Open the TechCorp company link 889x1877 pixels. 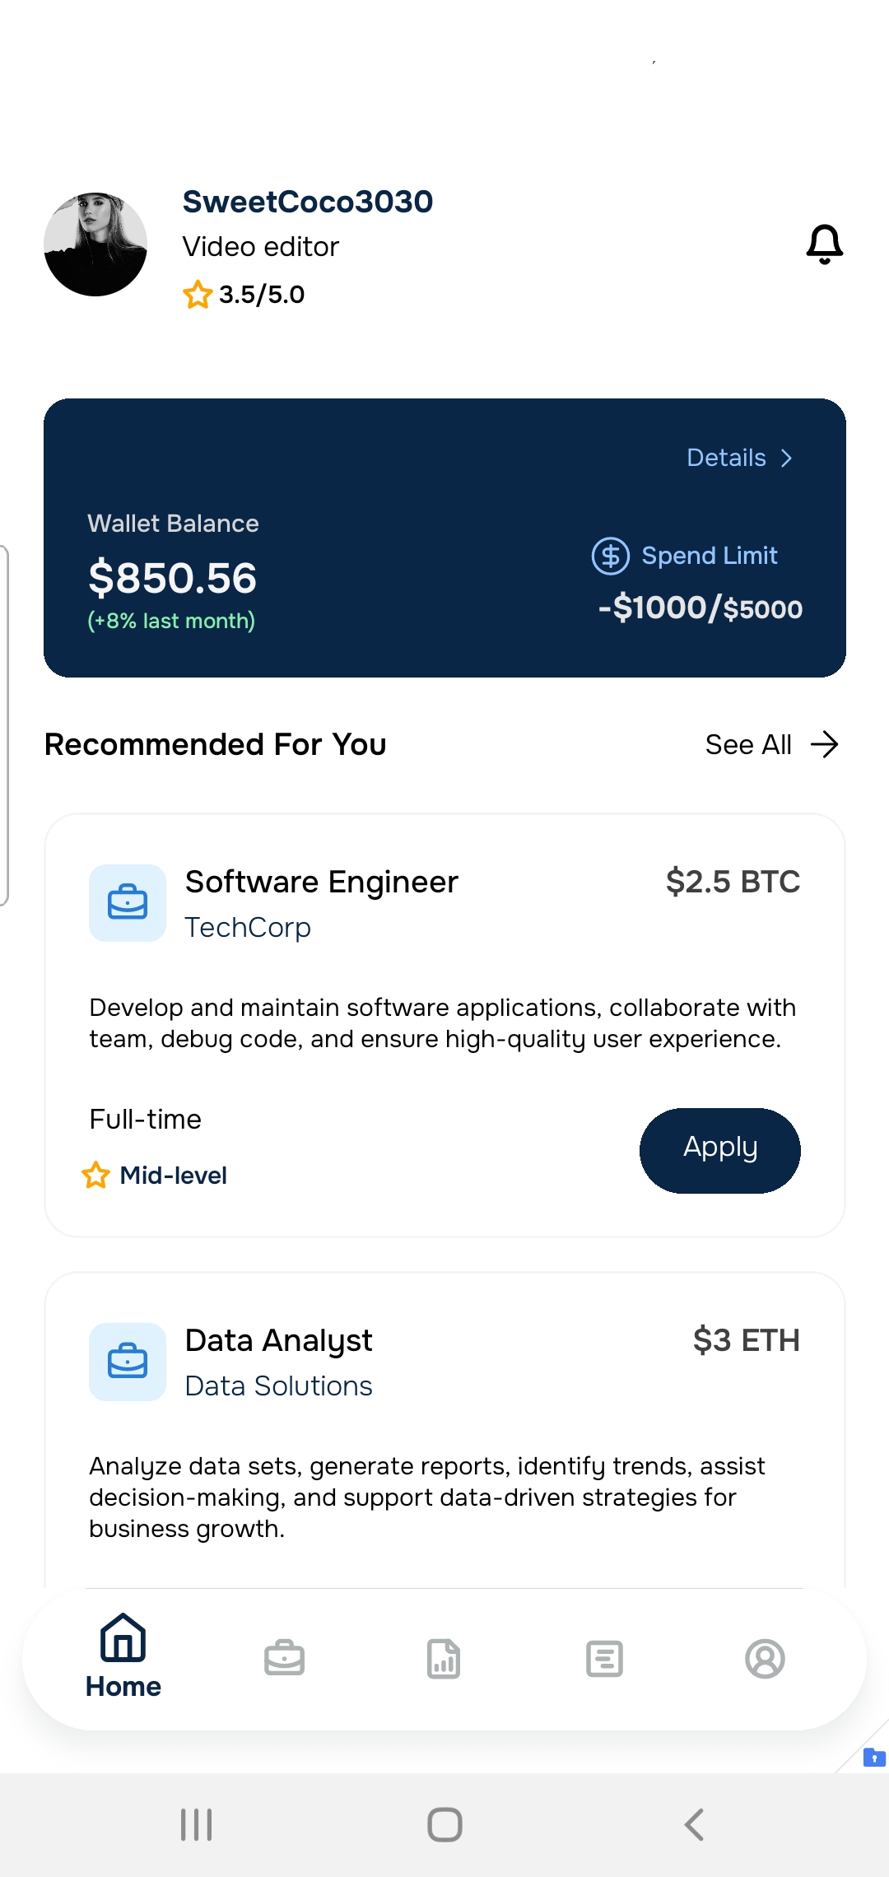tap(248, 928)
